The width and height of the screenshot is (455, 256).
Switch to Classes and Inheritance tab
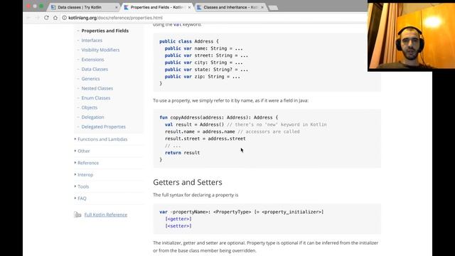[x=230, y=7]
